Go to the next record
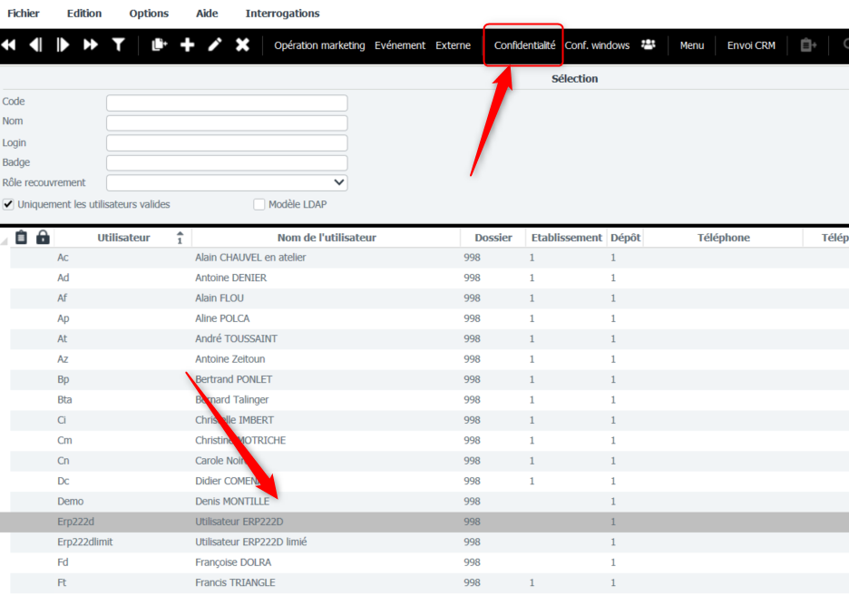The image size is (849, 596). click(63, 45)
